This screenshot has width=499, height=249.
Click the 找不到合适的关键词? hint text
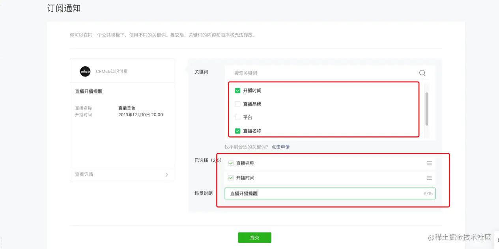247,147
